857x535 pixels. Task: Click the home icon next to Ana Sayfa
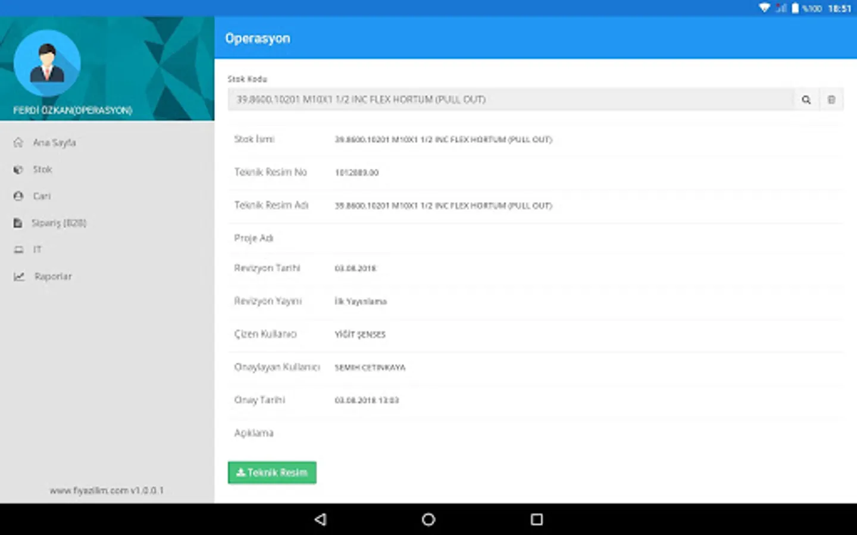tap(18, 143)
